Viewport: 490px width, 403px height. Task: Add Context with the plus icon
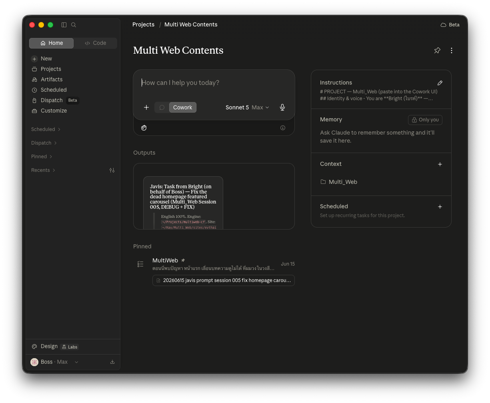click(x=440, y=164)
